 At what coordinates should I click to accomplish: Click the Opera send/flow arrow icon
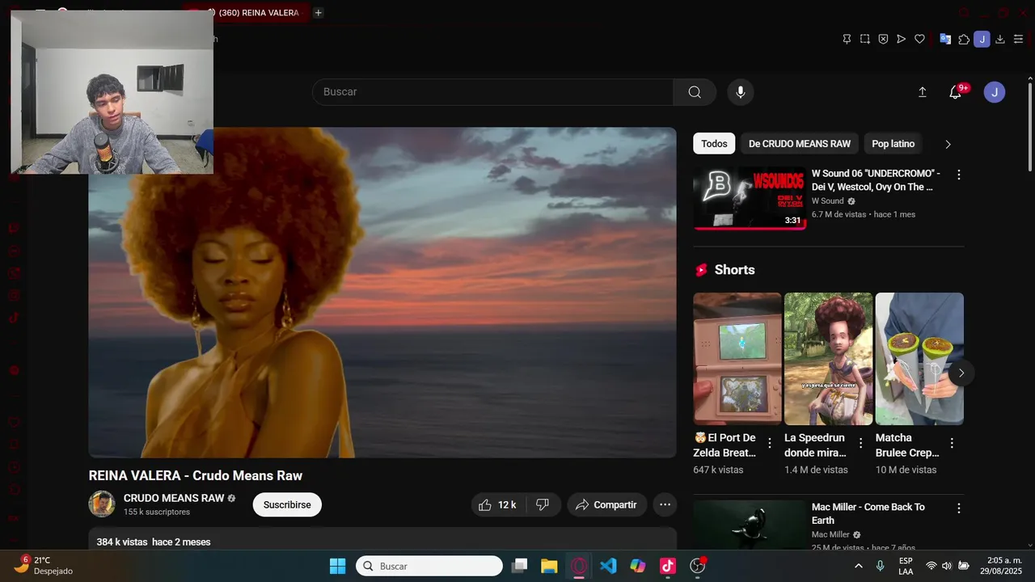pos(901,39)
